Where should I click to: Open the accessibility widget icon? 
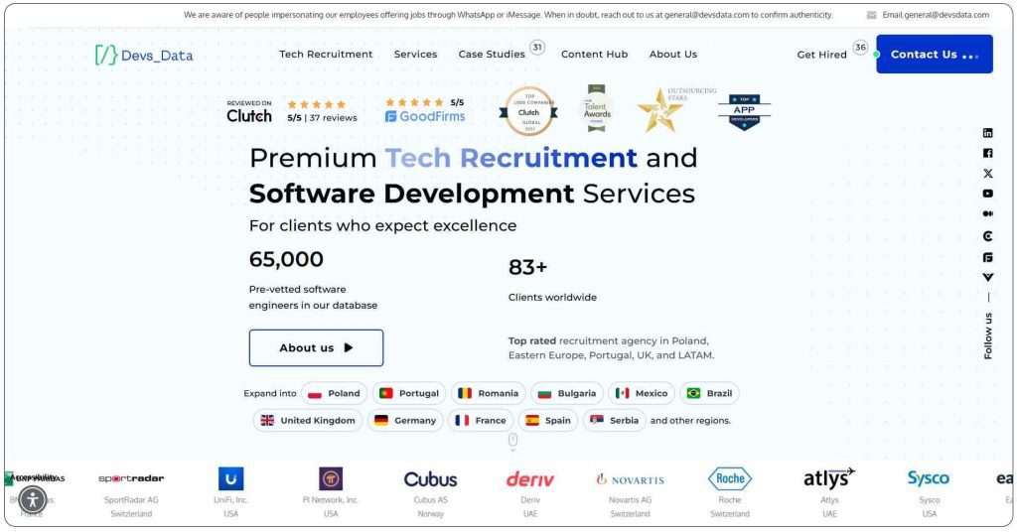pyautogui.click(x=33, y=499)
